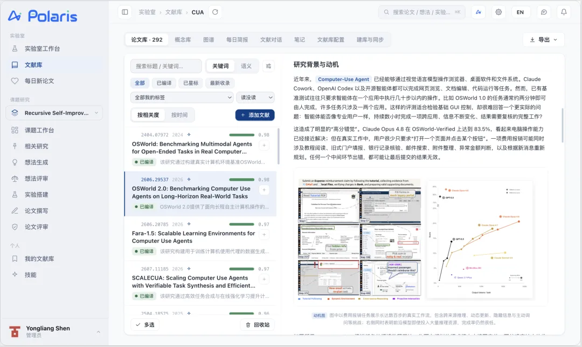This screenshot has height=347, width=582.
Task: Go to 文献库 breadcrumb
Action: tap(174, 12)
